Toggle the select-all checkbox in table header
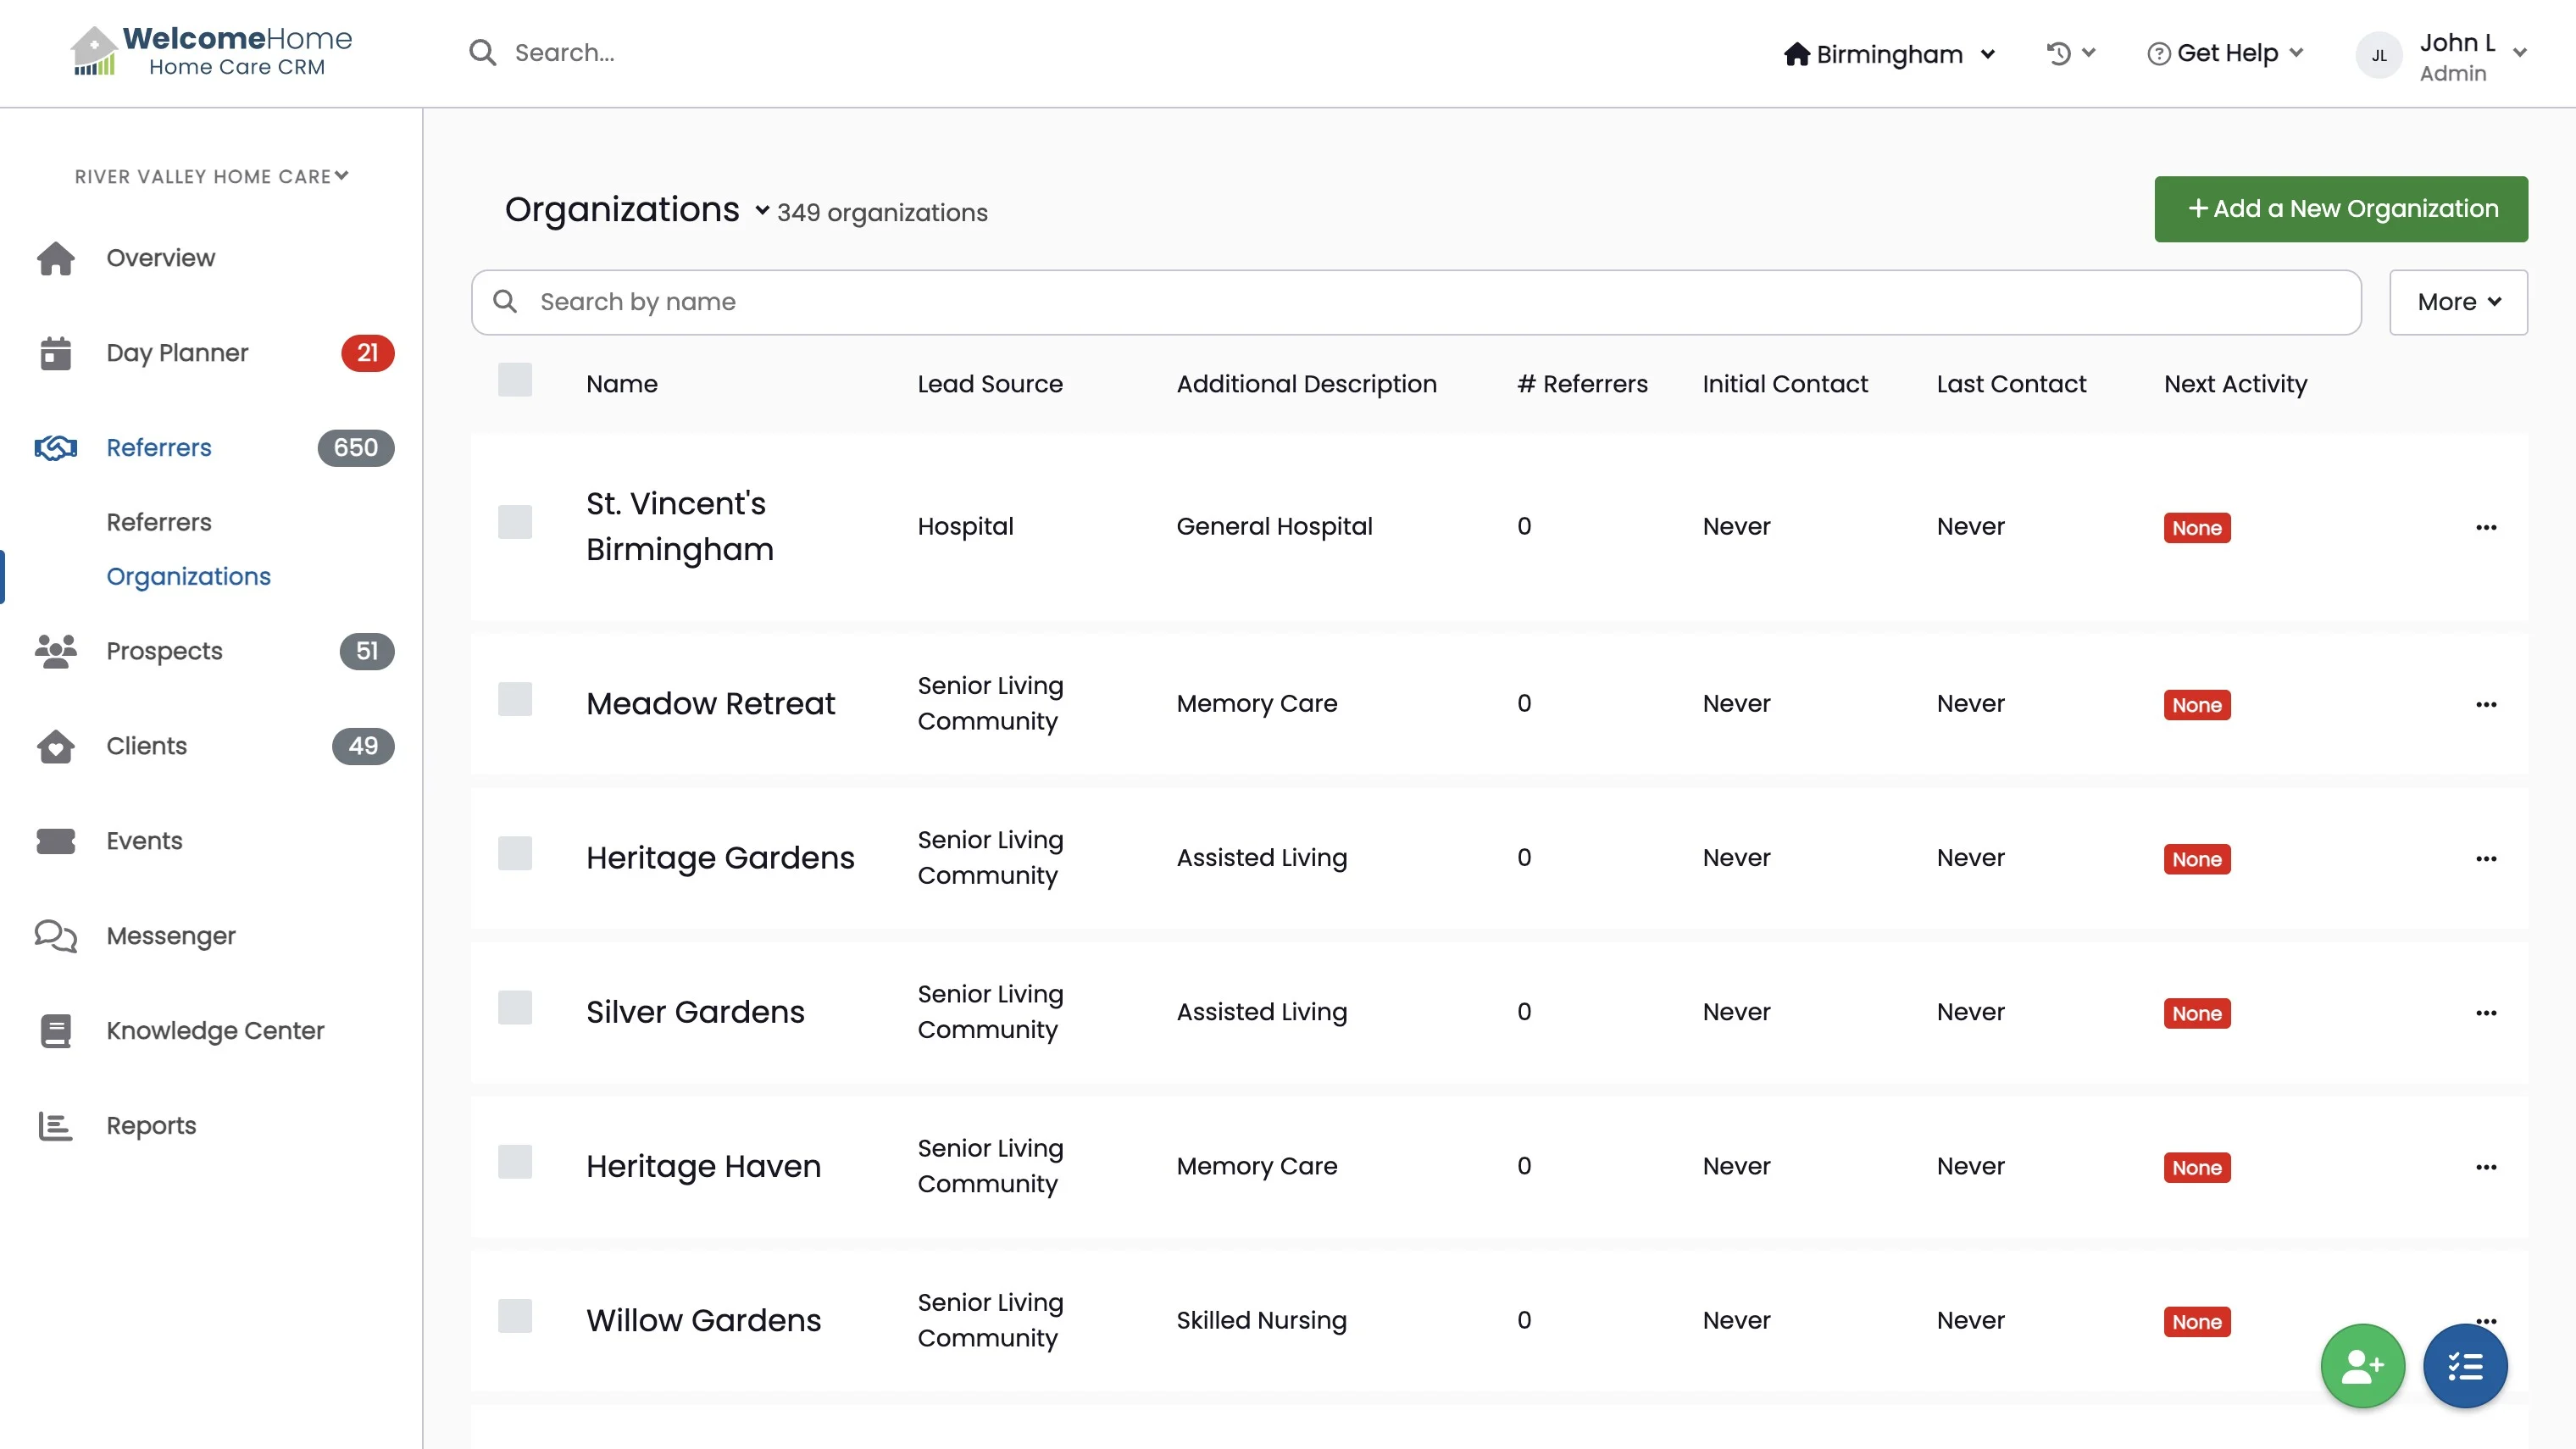 click(x=515, y=380)
